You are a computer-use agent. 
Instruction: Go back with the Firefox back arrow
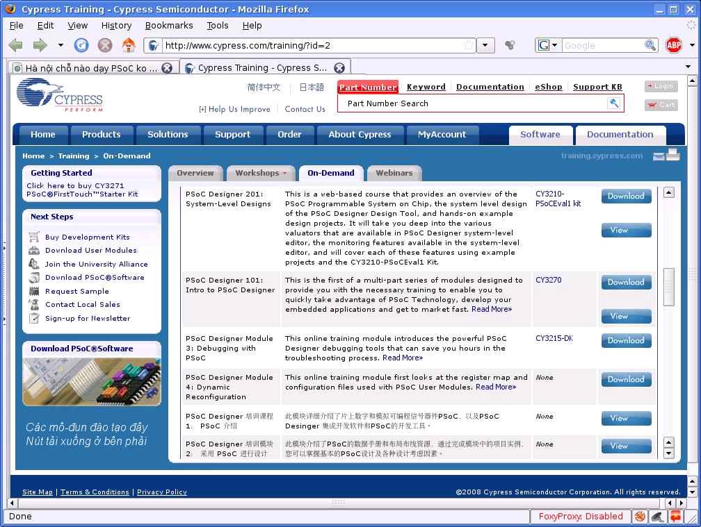15,45
